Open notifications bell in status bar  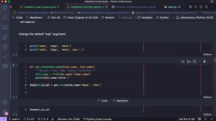tap(206, 119)
